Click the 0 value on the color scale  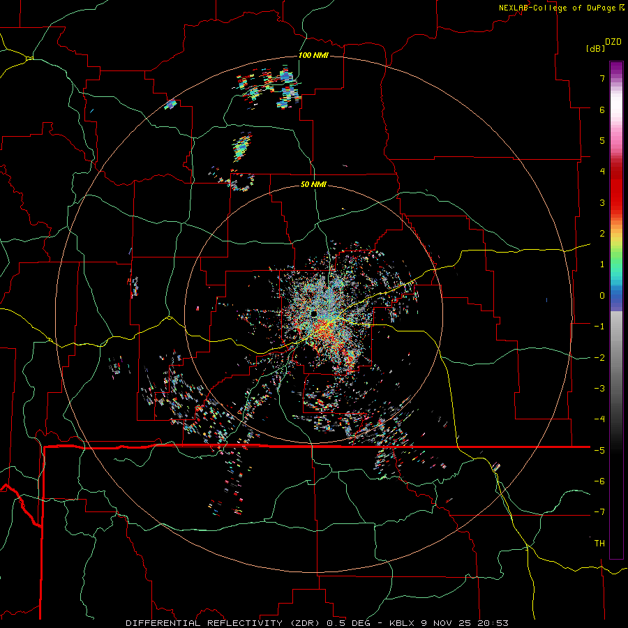[602, 296]
